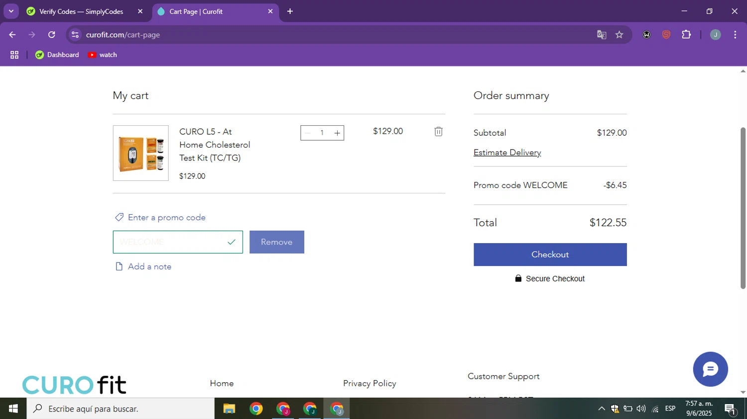
Task: Click the black circular extension icon
Action: pyautogui.click(x=646, y=35)
